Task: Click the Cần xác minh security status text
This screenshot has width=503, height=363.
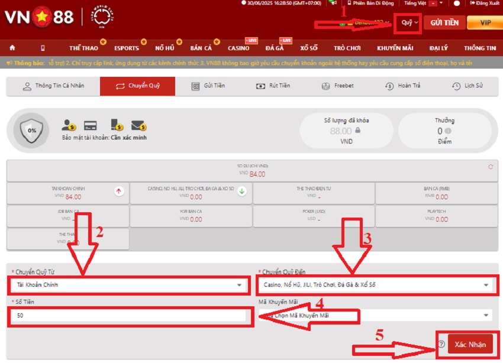Action: pyautogui.click(x=128, y=138)
